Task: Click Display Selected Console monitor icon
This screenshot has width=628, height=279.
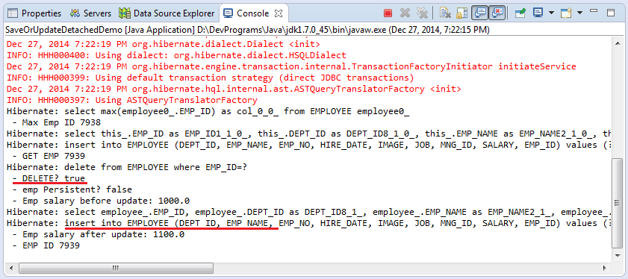Action: click(x=538, y=13)
